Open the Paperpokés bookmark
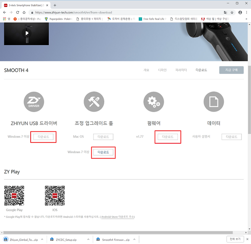This screenshot has height=244, width=251. point(59,19)
